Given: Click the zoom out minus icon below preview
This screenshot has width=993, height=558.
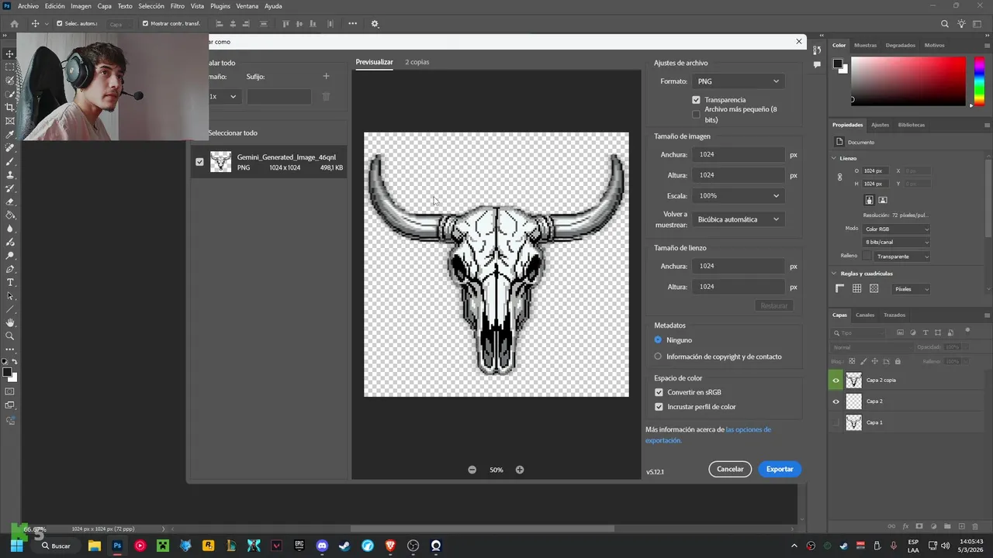Looking at the screenshot, I should [472, 470].
